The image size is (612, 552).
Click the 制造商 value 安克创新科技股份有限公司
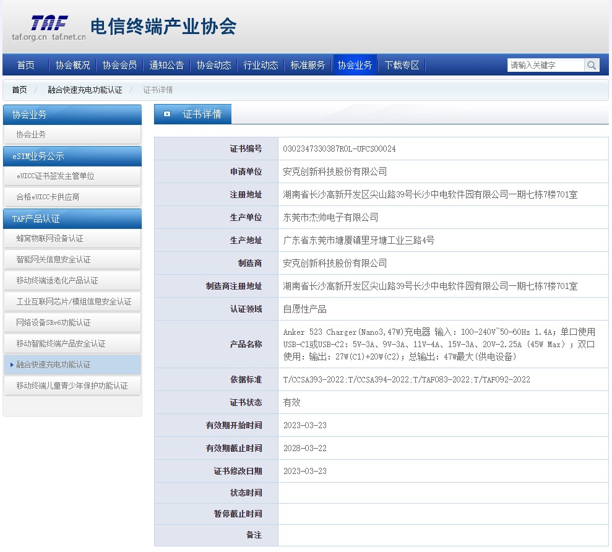tap(335, 264)
